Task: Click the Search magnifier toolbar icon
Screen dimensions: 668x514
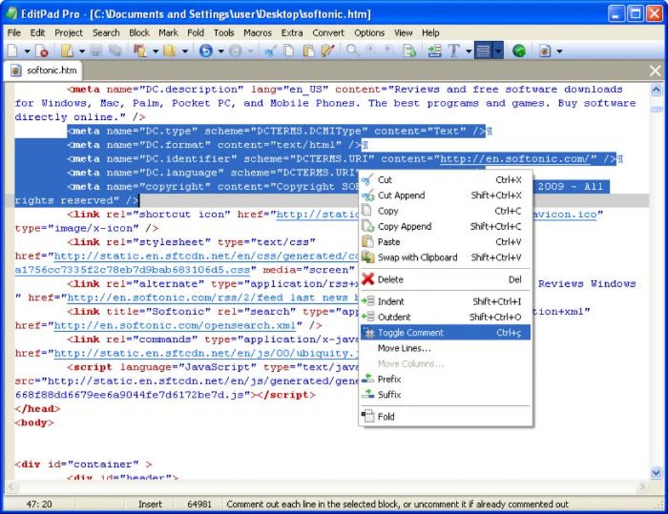Action: point(352,50)
